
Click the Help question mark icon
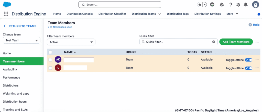(x=250, y=25)
